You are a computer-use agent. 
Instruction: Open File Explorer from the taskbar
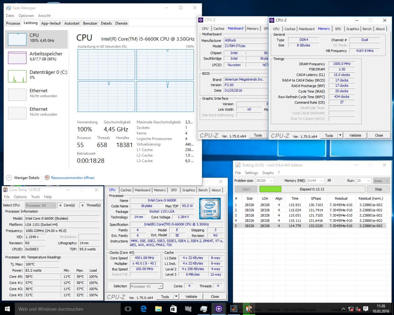pyautogui.click(x=158, y=309)
